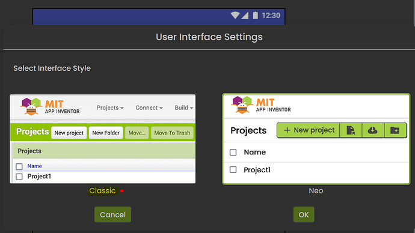Image resolution: width=415 pixels, height=233 pixels.
Task: Open the Build dropdown menu
Action: (x=183, y=107)
